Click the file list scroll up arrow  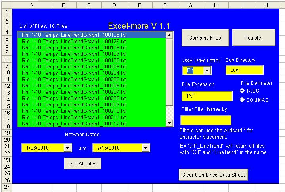click(169, 35)
